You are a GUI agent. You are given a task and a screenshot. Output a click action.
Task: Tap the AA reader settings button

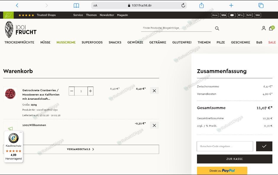[95, 6]
